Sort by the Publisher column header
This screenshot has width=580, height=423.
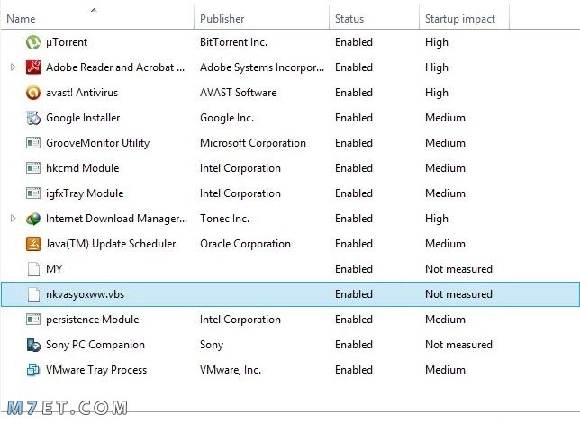[261, 19]
